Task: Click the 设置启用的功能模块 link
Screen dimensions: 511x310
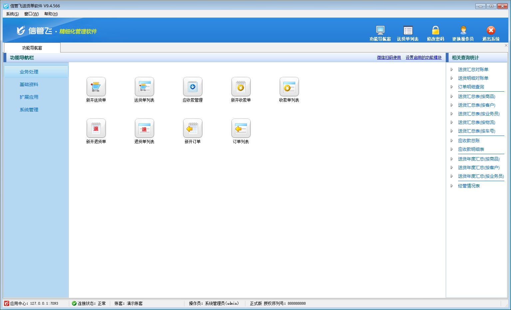Action: click(423, 57)
